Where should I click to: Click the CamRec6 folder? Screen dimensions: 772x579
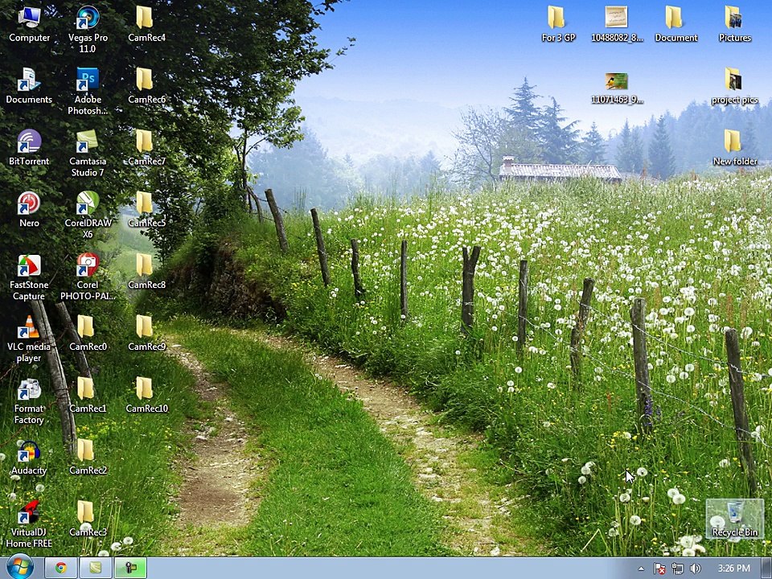(x=146, y=86)
